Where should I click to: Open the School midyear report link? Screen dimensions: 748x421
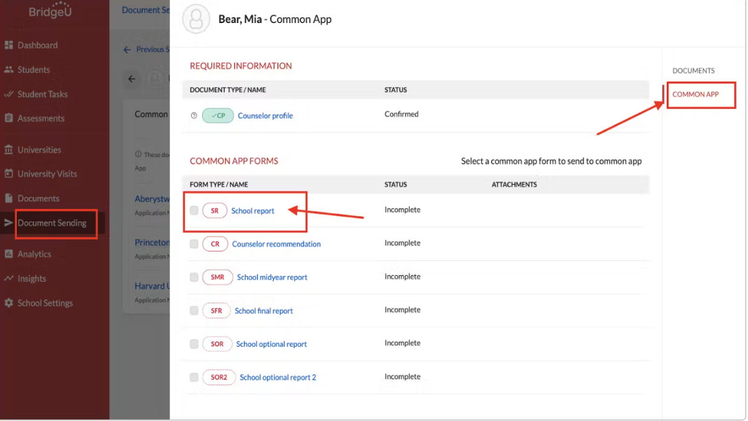272,278
